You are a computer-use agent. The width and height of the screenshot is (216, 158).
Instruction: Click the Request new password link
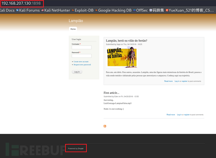pos(82,65)
